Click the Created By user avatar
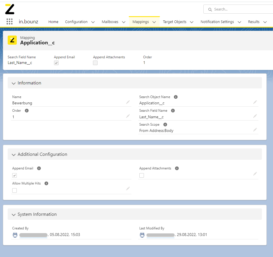 click(x=15, y=235)
